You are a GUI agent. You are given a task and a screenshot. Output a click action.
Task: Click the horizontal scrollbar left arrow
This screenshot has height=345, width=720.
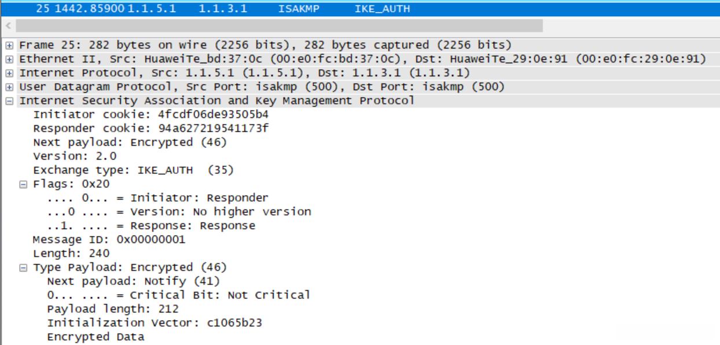(8, 26)
